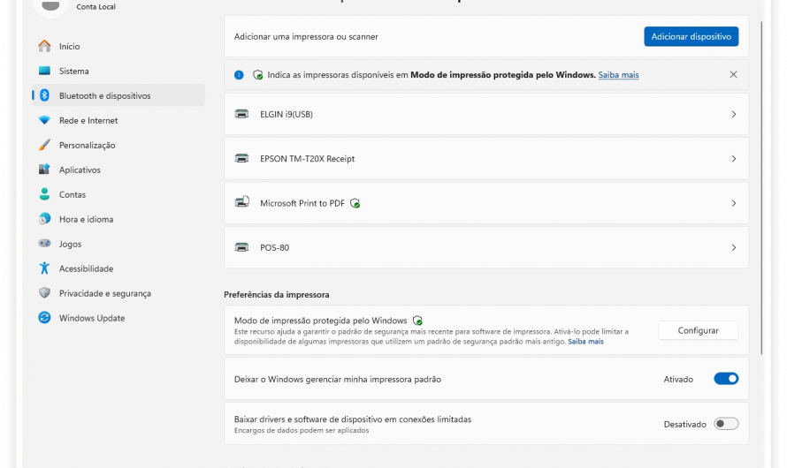Click the user account avatar picture
This screenshot has height=468, width=787.
tap(50, 6)
